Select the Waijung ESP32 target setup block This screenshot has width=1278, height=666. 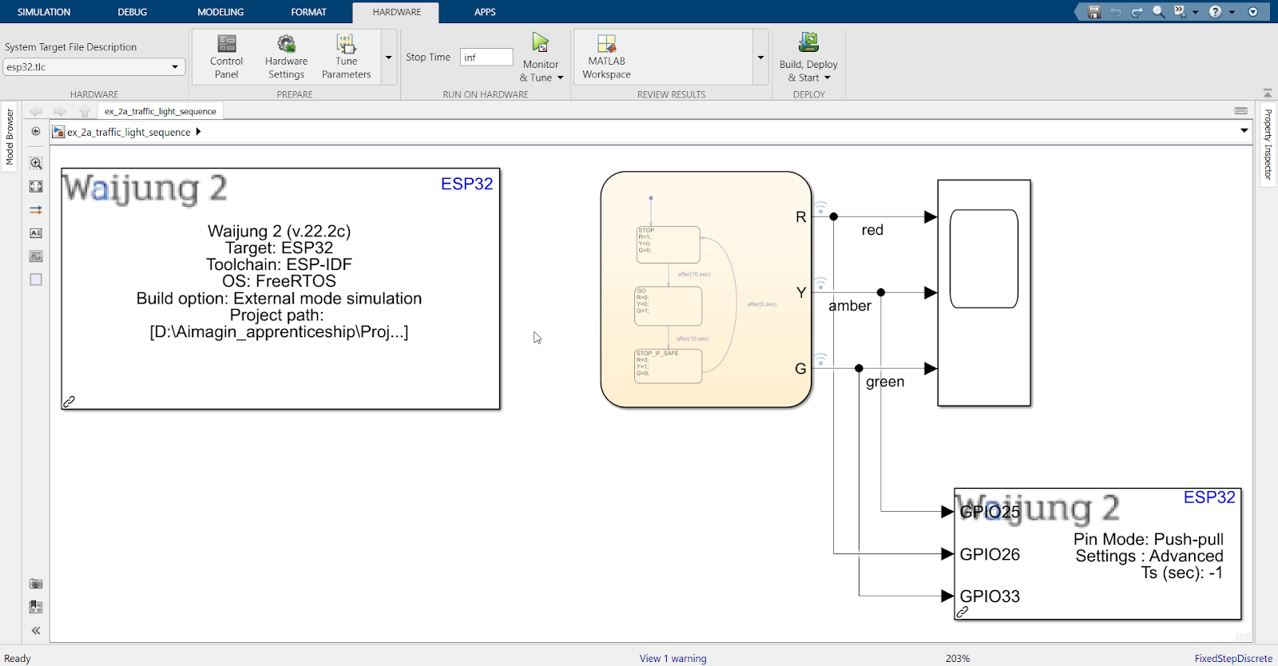point(280,289)
